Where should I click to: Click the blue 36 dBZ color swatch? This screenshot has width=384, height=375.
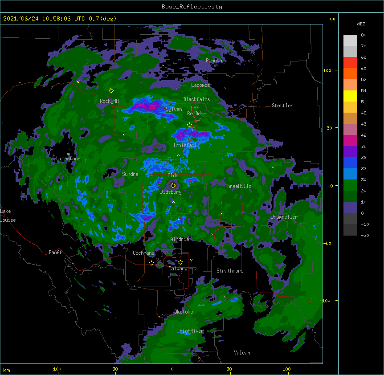(x=350, y=163)
